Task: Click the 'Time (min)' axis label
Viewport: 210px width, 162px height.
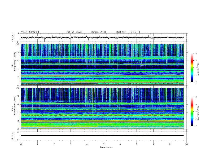Action: 106,147
